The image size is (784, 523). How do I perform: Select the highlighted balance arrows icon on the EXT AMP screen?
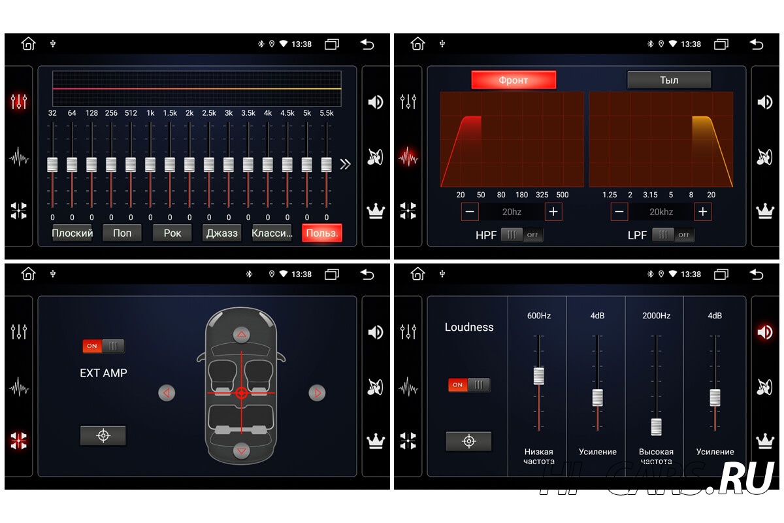coord(19,441)
